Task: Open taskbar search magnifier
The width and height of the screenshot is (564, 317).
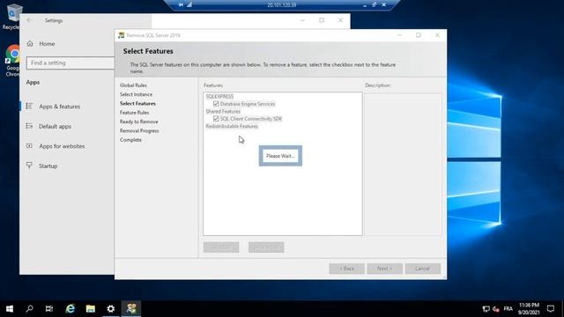Action: 29,309
